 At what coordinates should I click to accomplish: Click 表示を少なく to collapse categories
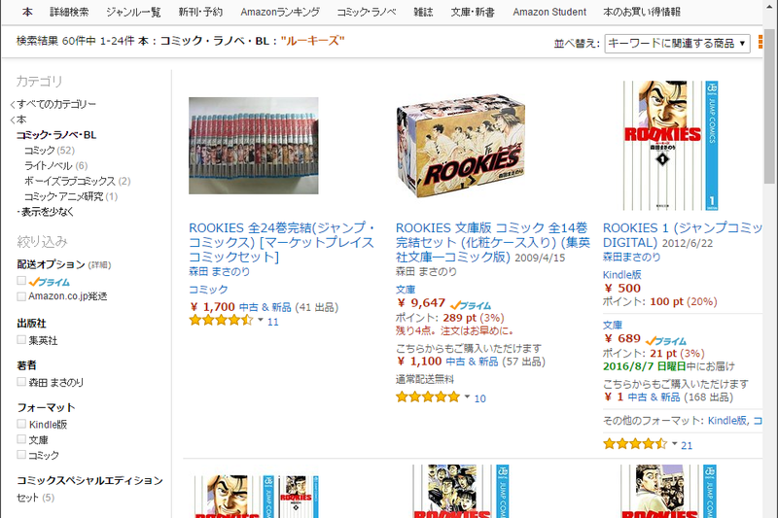[x=46, y=212]
